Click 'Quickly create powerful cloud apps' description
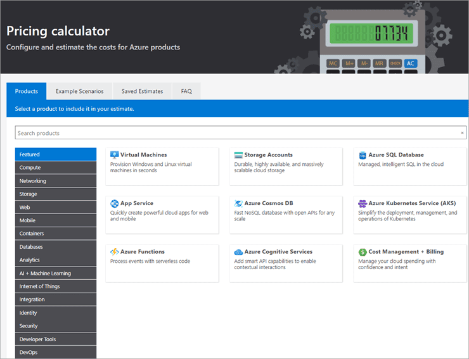 click(159, 216)
